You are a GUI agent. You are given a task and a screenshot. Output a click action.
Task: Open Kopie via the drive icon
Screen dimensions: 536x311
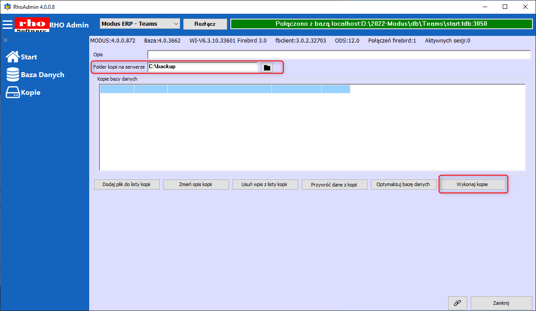tap(13, 92)
